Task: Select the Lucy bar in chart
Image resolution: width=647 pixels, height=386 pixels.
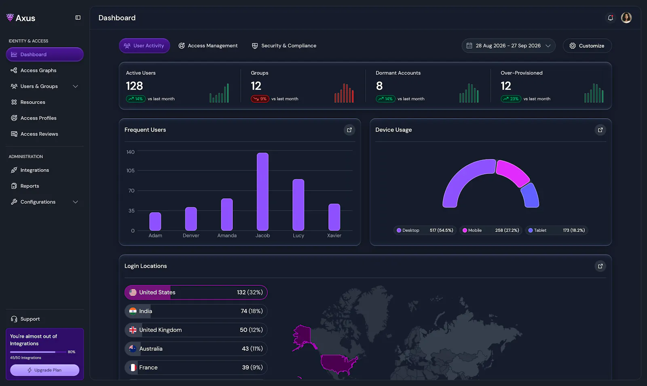Action: [298, 205]
